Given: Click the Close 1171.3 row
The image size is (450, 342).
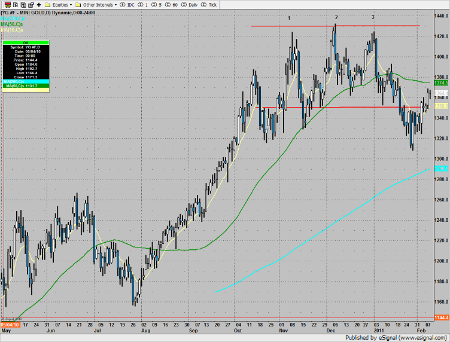Looking at the screenshot, I should point(26,77).
